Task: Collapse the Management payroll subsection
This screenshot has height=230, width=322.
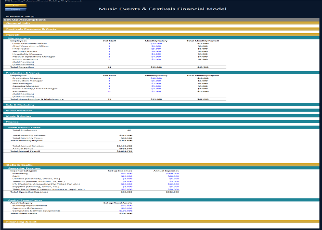Action: (x=161, y=38)
